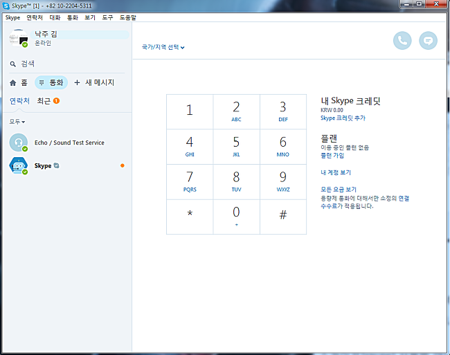
Task: Click 새 메시지 label
Action: click(x=100, y=82)
